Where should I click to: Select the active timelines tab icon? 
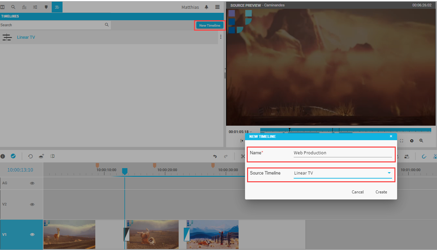(57, 7)
